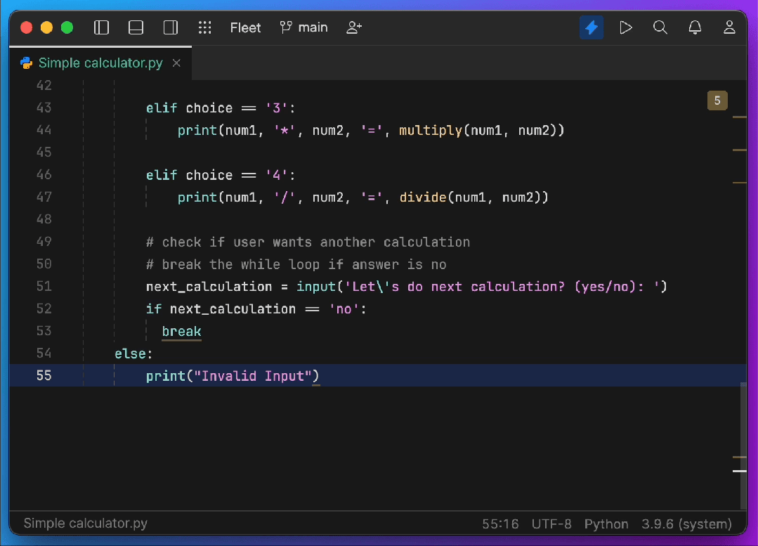Select the 3.9.6 (system) interpreter
758x546 pixels.
686,524
